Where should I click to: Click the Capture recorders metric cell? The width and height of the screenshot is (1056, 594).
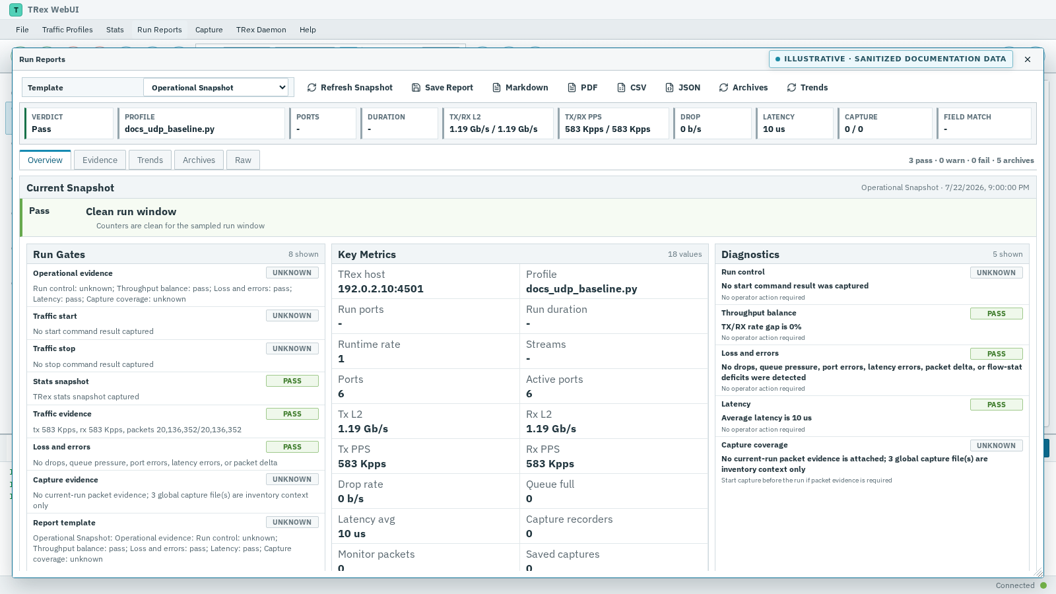click(614, 526)
